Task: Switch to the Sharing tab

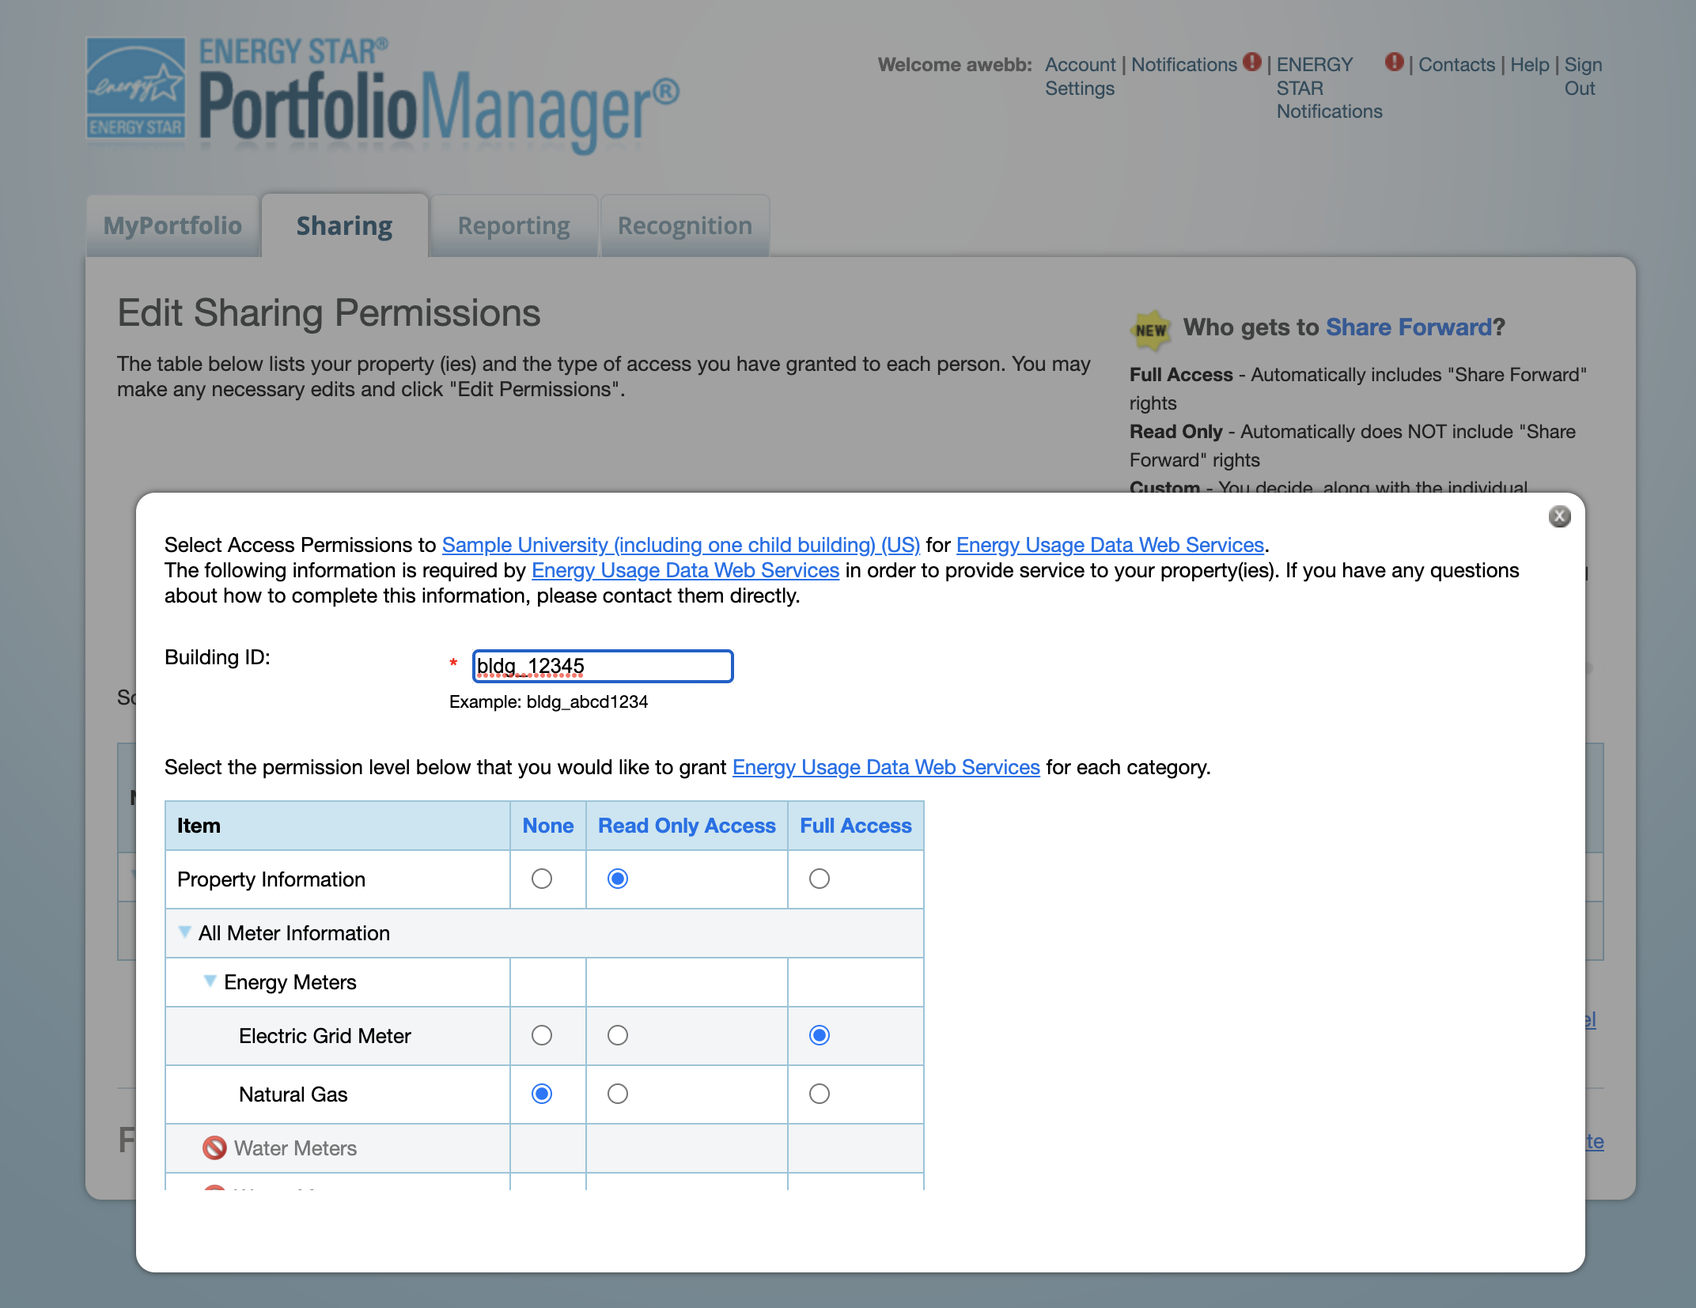Action: click(x=345, y=225)
